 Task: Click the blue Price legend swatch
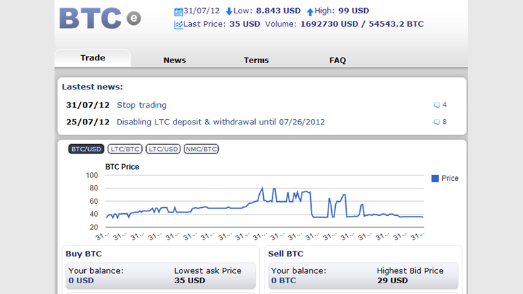435,179
